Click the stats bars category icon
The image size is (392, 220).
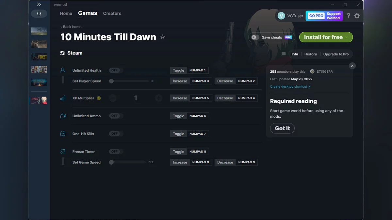[63, 98]
